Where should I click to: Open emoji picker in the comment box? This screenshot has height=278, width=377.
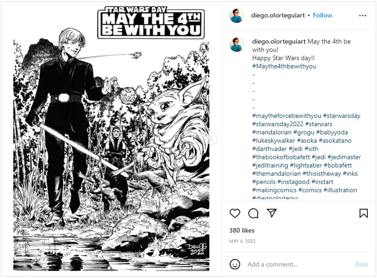click(x=234, y=264)
